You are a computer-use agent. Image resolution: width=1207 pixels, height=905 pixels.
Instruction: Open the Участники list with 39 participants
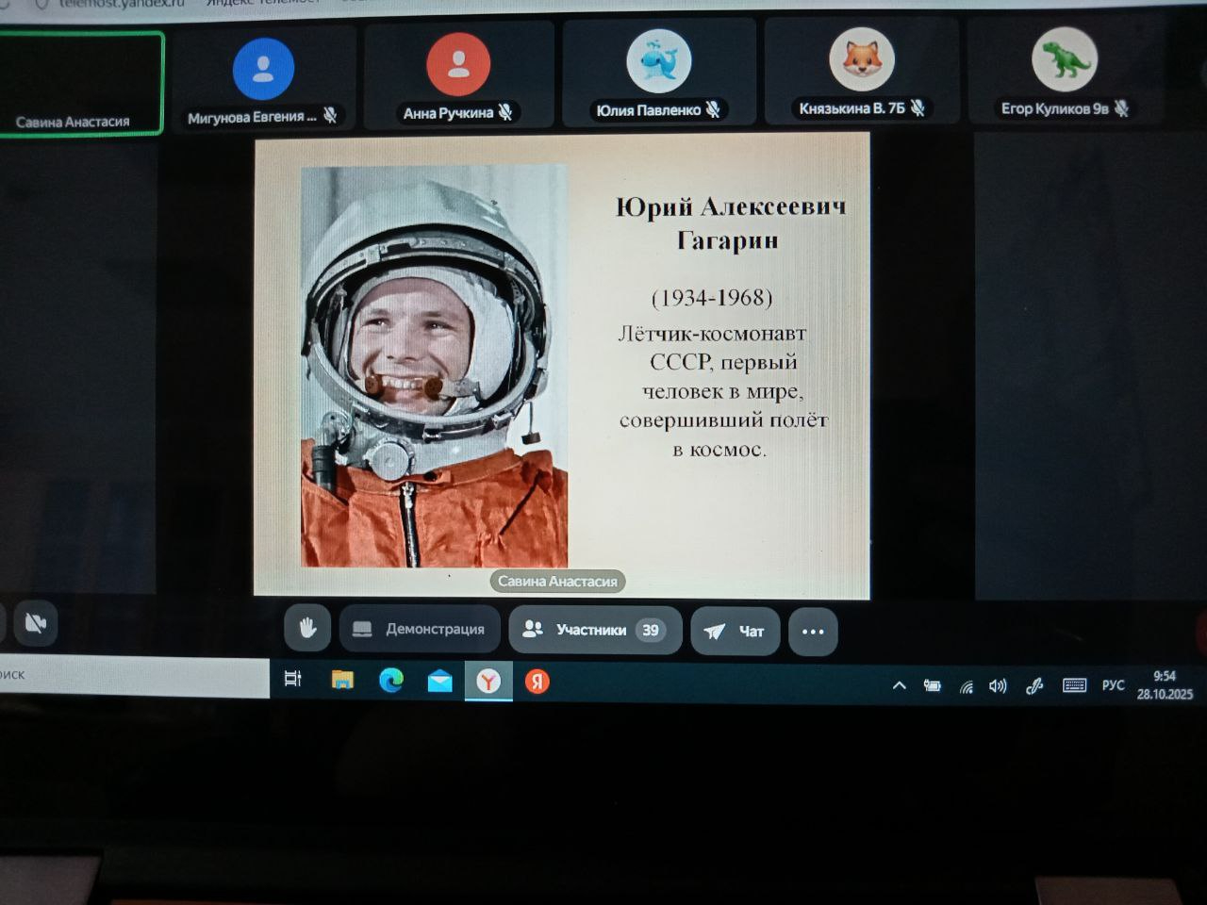[594, 630]
